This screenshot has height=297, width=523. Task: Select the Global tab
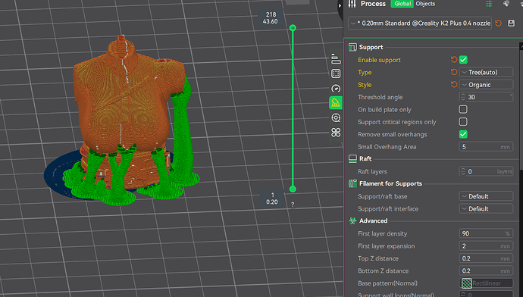(402, 4)
